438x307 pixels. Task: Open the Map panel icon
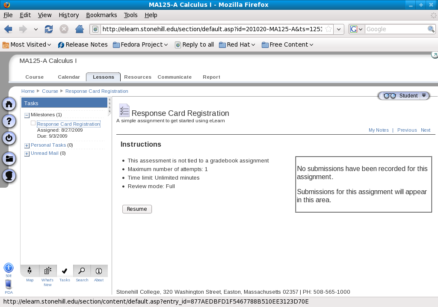click(x=30, y=271)
